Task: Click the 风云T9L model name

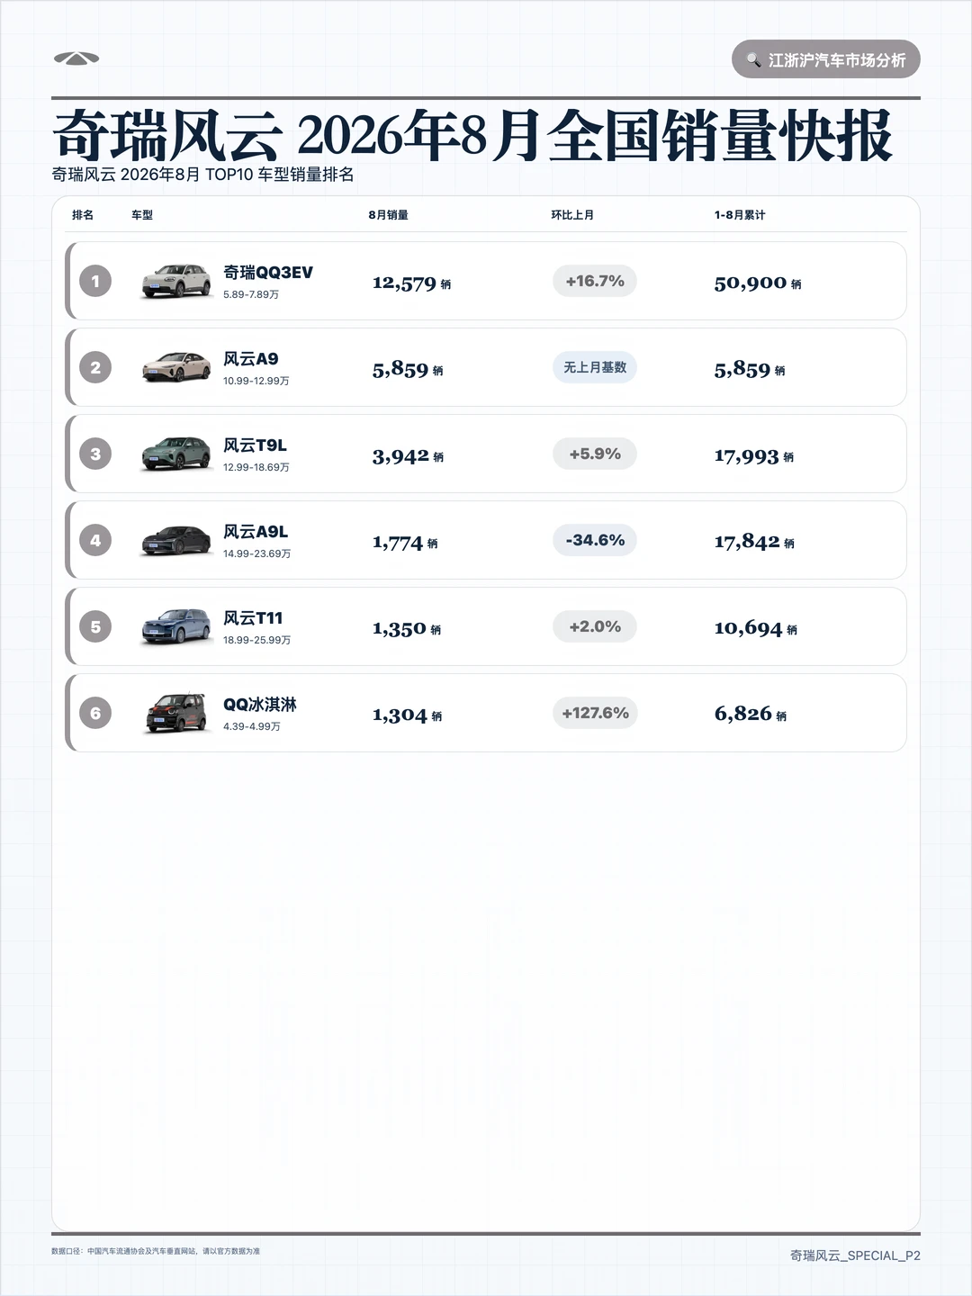Action: (x=255, y=445)
